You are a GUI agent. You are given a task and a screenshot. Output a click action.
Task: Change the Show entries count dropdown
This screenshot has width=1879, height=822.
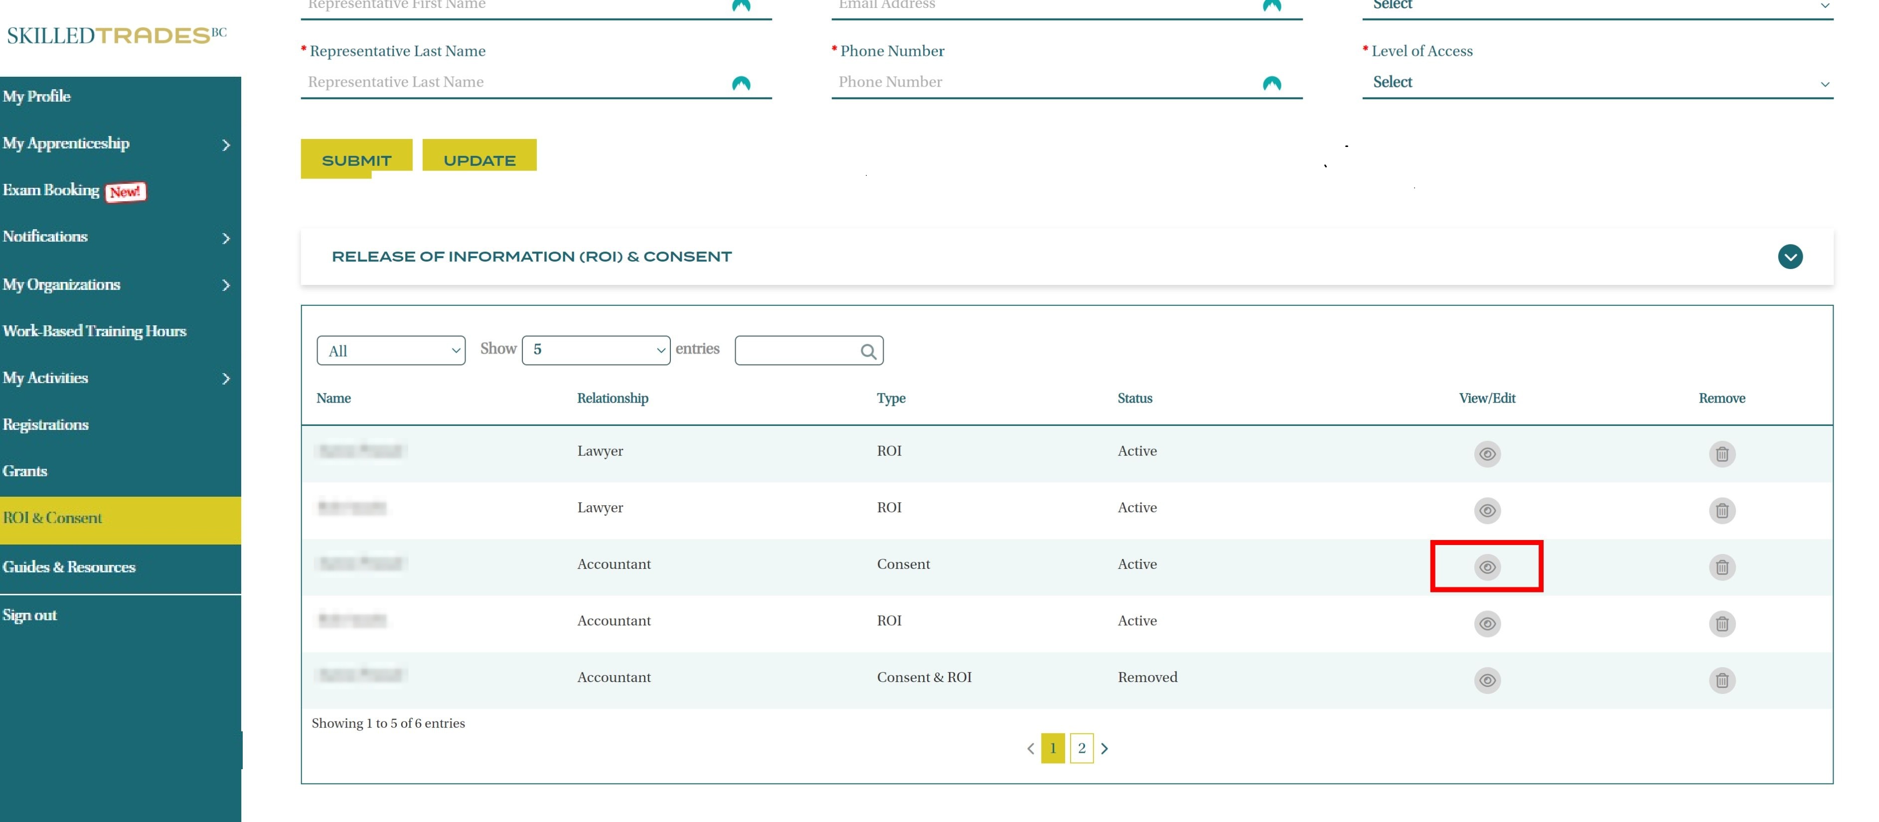(x=596, y=350)
